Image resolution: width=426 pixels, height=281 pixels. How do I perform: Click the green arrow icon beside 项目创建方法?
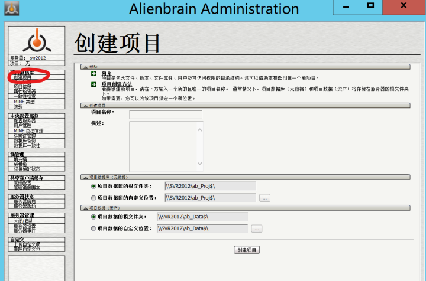pyautogui.click(x=93, y=84)
